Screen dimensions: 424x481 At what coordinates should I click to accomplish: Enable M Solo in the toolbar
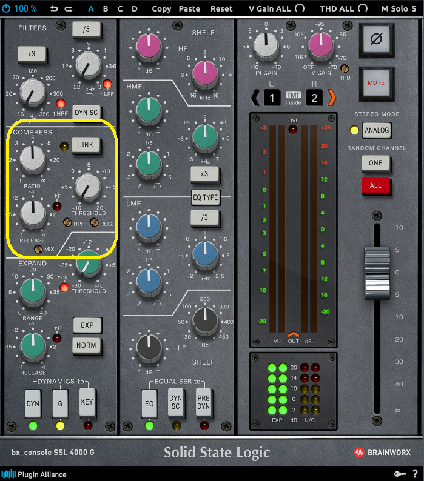pos(399,8)
